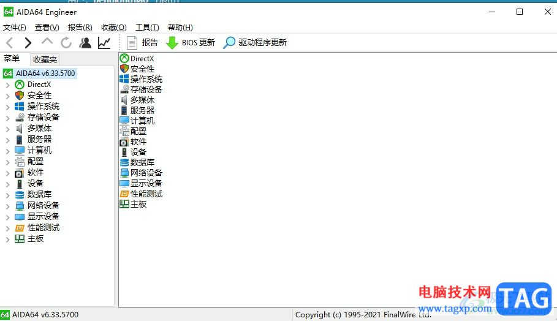Expand the 服务器 tree node

[7, 140]
